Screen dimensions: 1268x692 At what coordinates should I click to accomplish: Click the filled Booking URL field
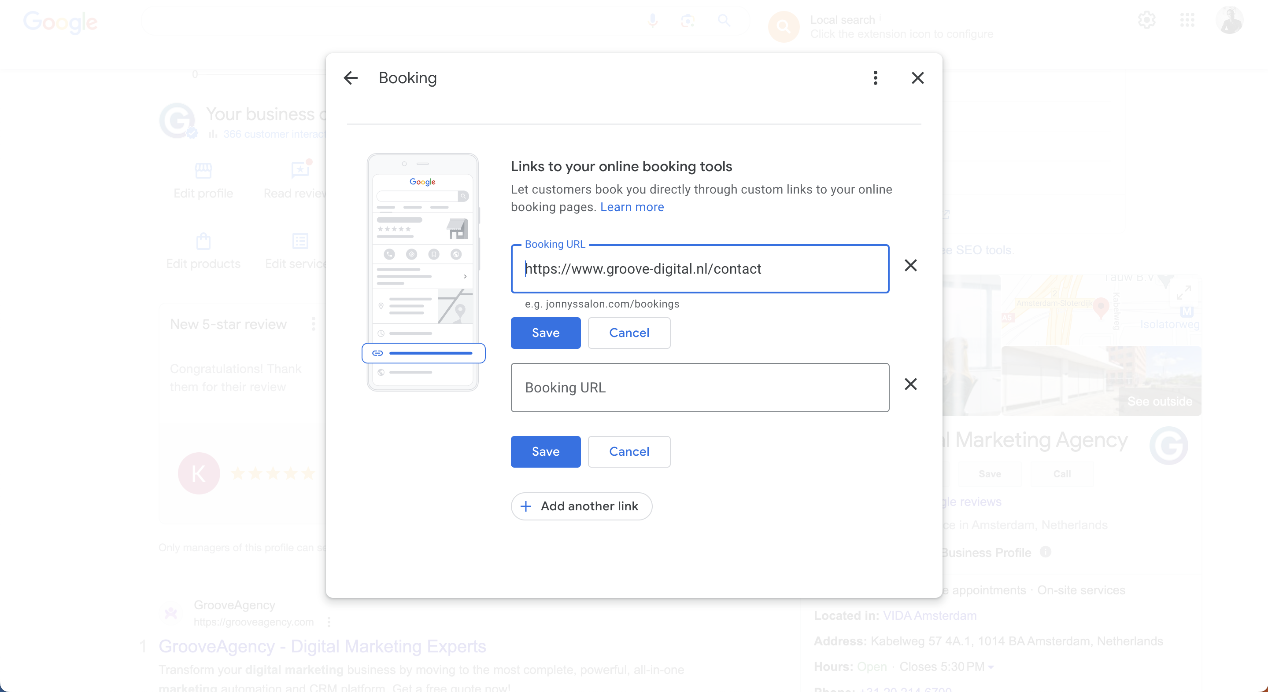[700, 268]
